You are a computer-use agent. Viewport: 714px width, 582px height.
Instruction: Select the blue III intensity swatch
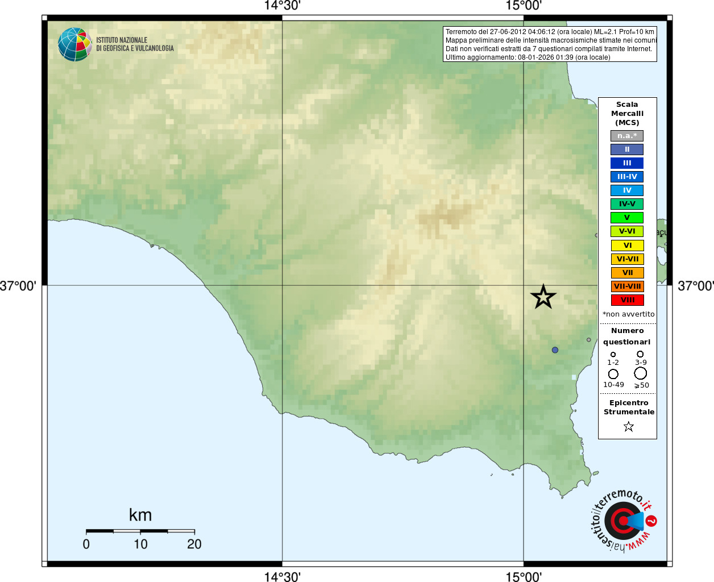tap(627, 163)
